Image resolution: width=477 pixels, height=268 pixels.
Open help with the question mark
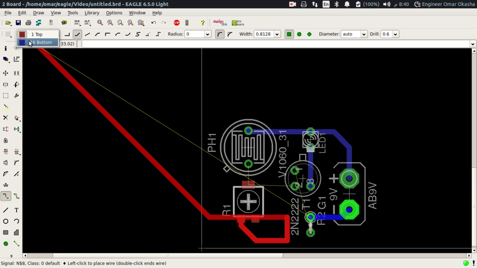pos(203,23)
